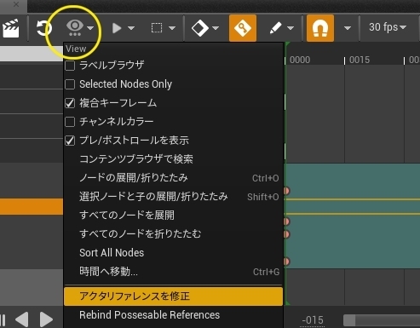The width and height of the screenshot is (420, 328).
Task: Click the 0000 timeline frame marker
Action: point(300,60)
